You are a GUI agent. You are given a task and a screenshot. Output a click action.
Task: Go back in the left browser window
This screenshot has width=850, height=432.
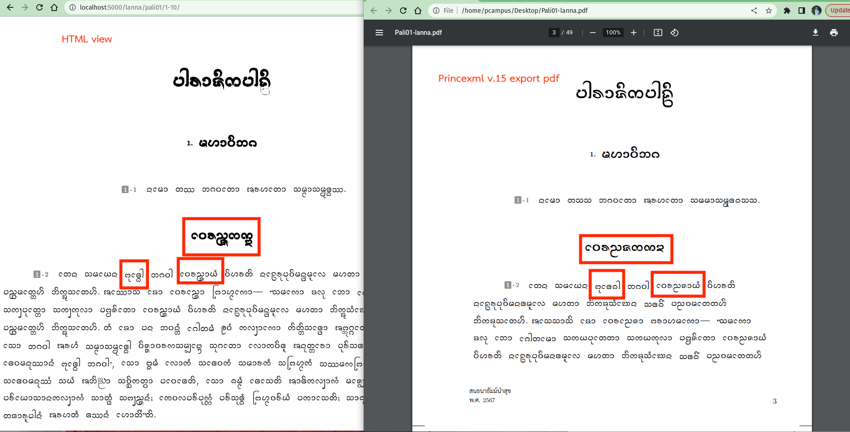point(10,7)
